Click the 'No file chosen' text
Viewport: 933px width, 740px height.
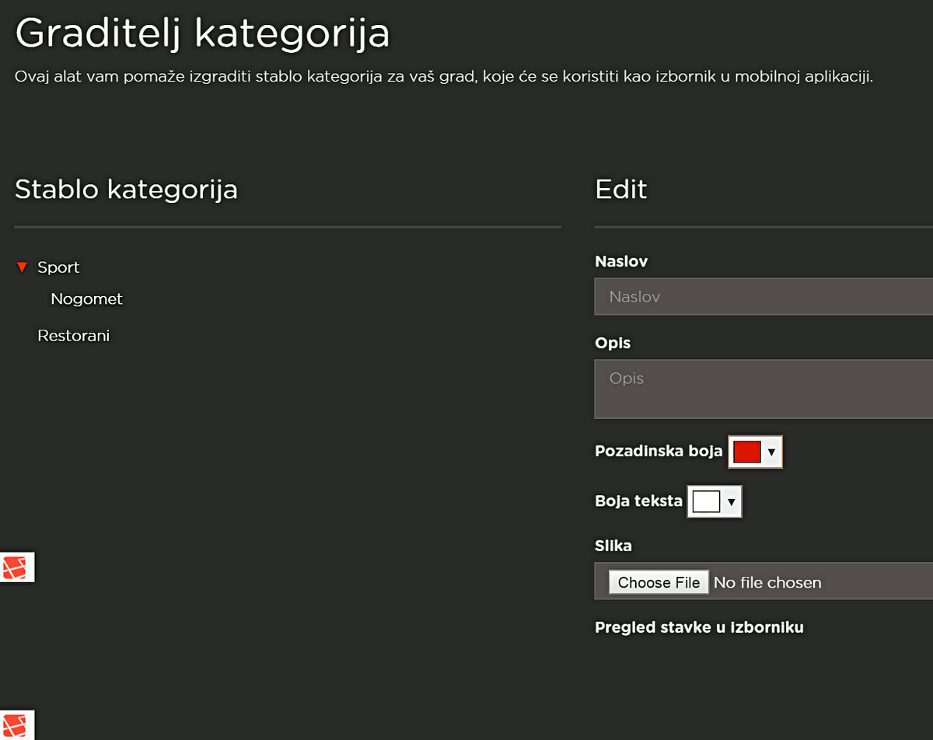coord(767,582)
